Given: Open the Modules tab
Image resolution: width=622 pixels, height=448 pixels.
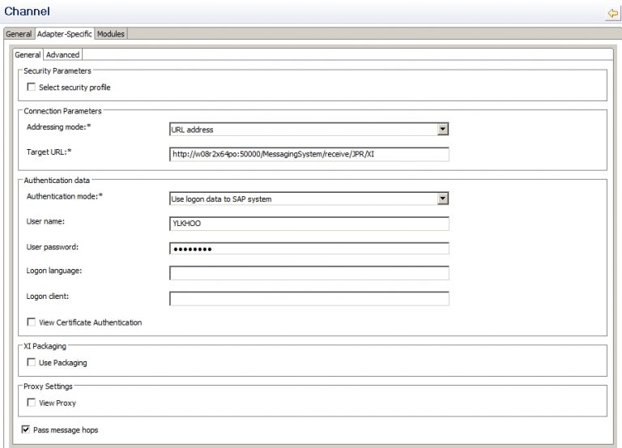Looking at the screenshot, I should tap(111, 34).
